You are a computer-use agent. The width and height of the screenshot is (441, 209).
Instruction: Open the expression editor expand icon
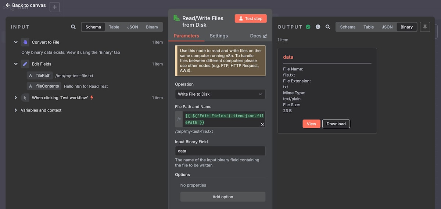pyautogui.click(x=263, y=125)
